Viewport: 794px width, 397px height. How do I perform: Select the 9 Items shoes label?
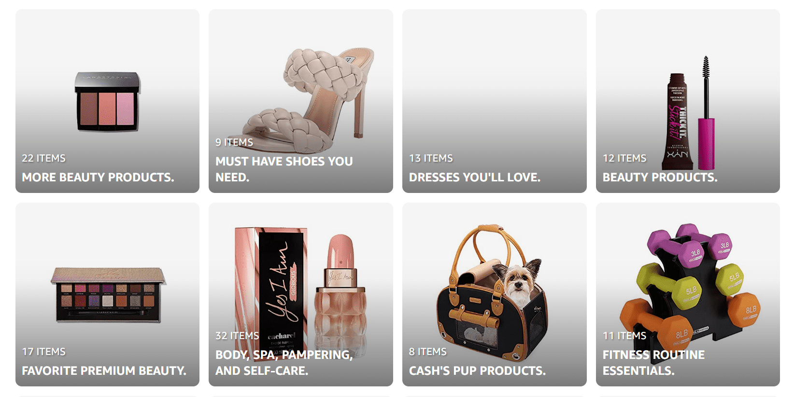coord(234,142)
